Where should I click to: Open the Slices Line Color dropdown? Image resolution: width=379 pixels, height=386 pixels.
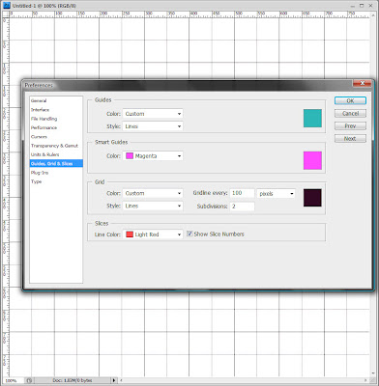pyautogui.click(x=153, y=234)
